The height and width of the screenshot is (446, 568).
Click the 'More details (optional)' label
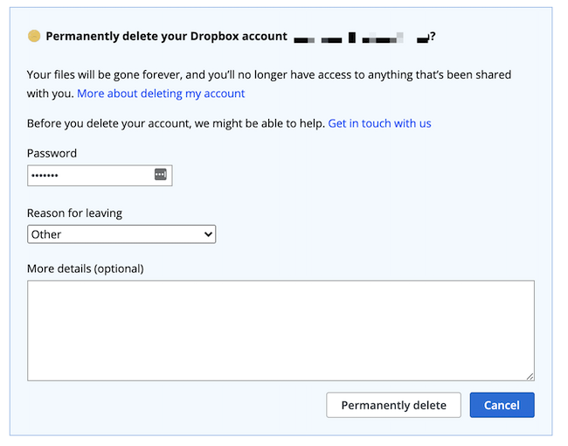(x=86, y=268)
